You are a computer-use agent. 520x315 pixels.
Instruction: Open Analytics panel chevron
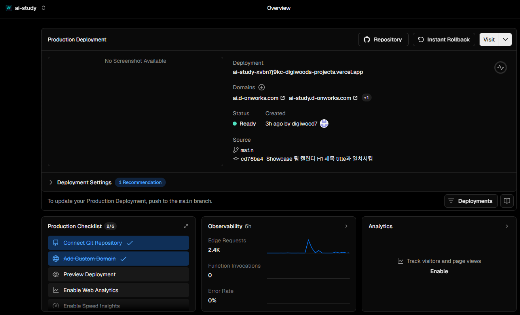click(507, 226)
